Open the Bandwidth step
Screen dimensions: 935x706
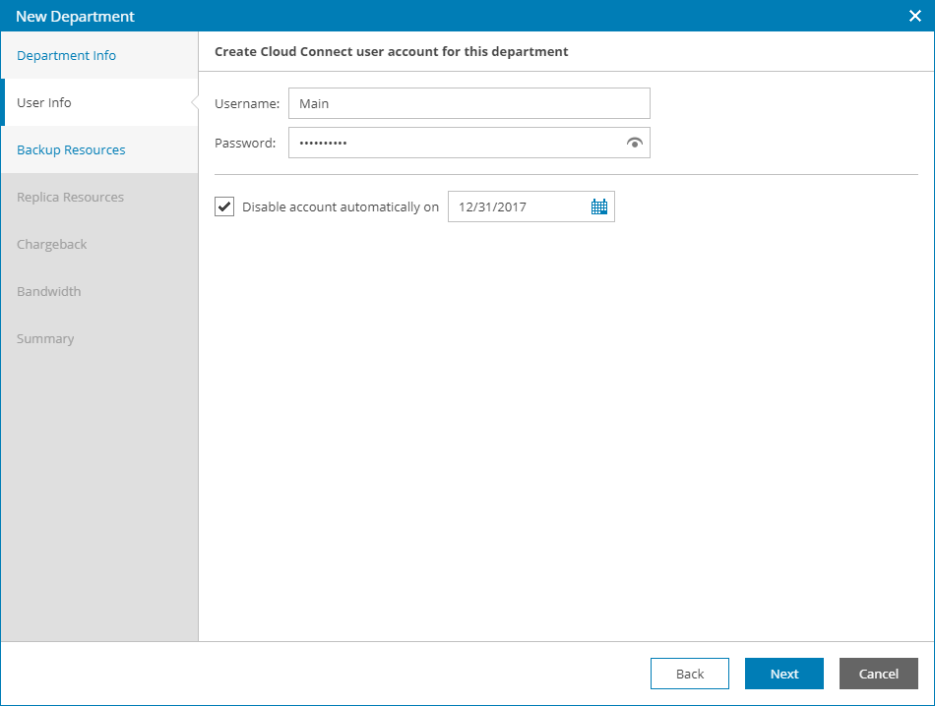49,292
